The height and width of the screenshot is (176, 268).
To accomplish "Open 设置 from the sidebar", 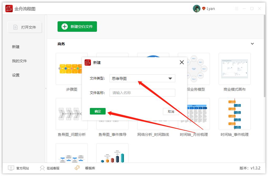I will 16,75.
